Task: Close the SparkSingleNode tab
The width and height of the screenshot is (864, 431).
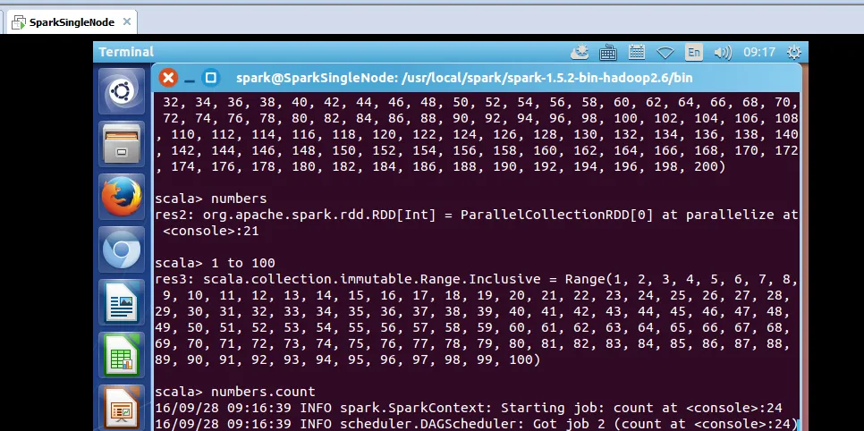Action: click(127, 22)
